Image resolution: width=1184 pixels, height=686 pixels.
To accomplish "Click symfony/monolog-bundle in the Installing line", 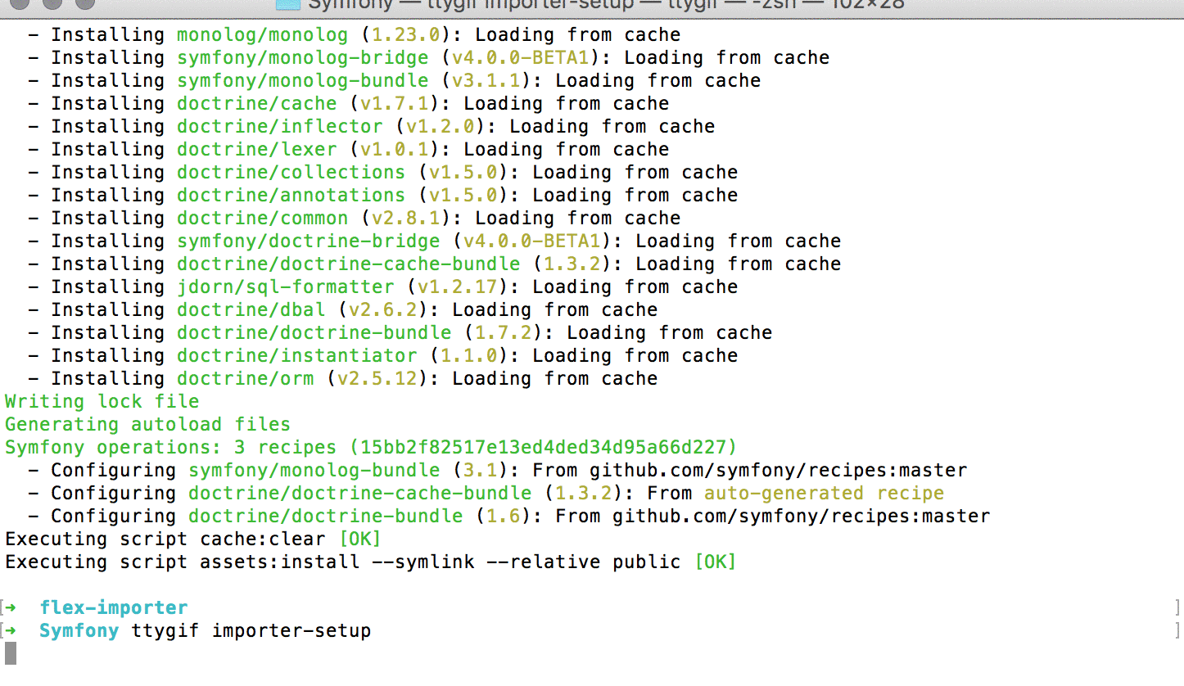I will tap(302, 81).
